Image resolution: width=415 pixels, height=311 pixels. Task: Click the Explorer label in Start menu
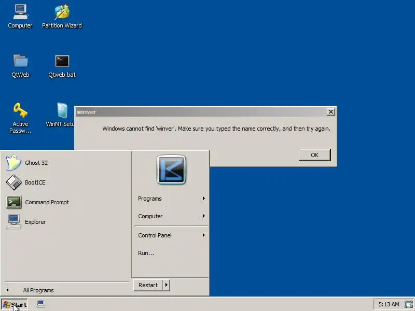pos(35,222)
